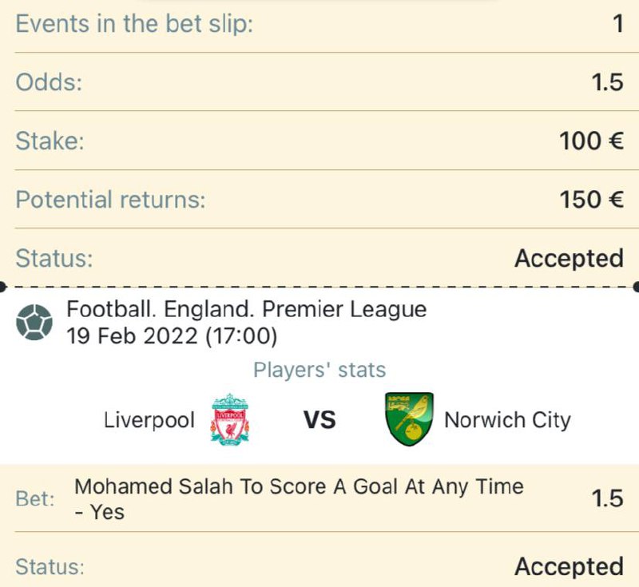Viewport: 639px width, 587px height.
Task: Click the Accepted status under the bet
Action: point(569,566)
